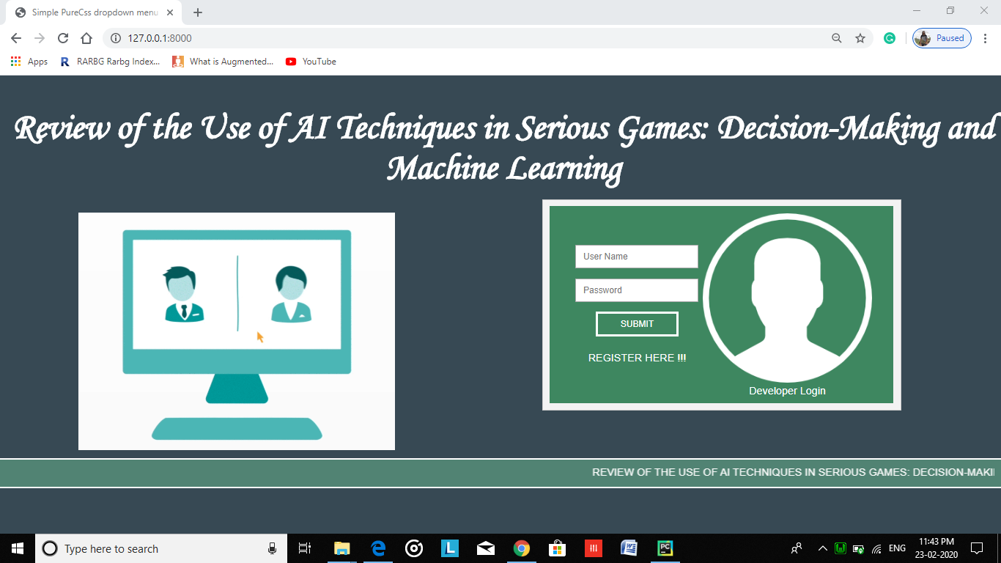Viewport: 1001px width, 563px height.
Task: Open the What is Augmented bookmark
Action: click(x=223, y=62)
